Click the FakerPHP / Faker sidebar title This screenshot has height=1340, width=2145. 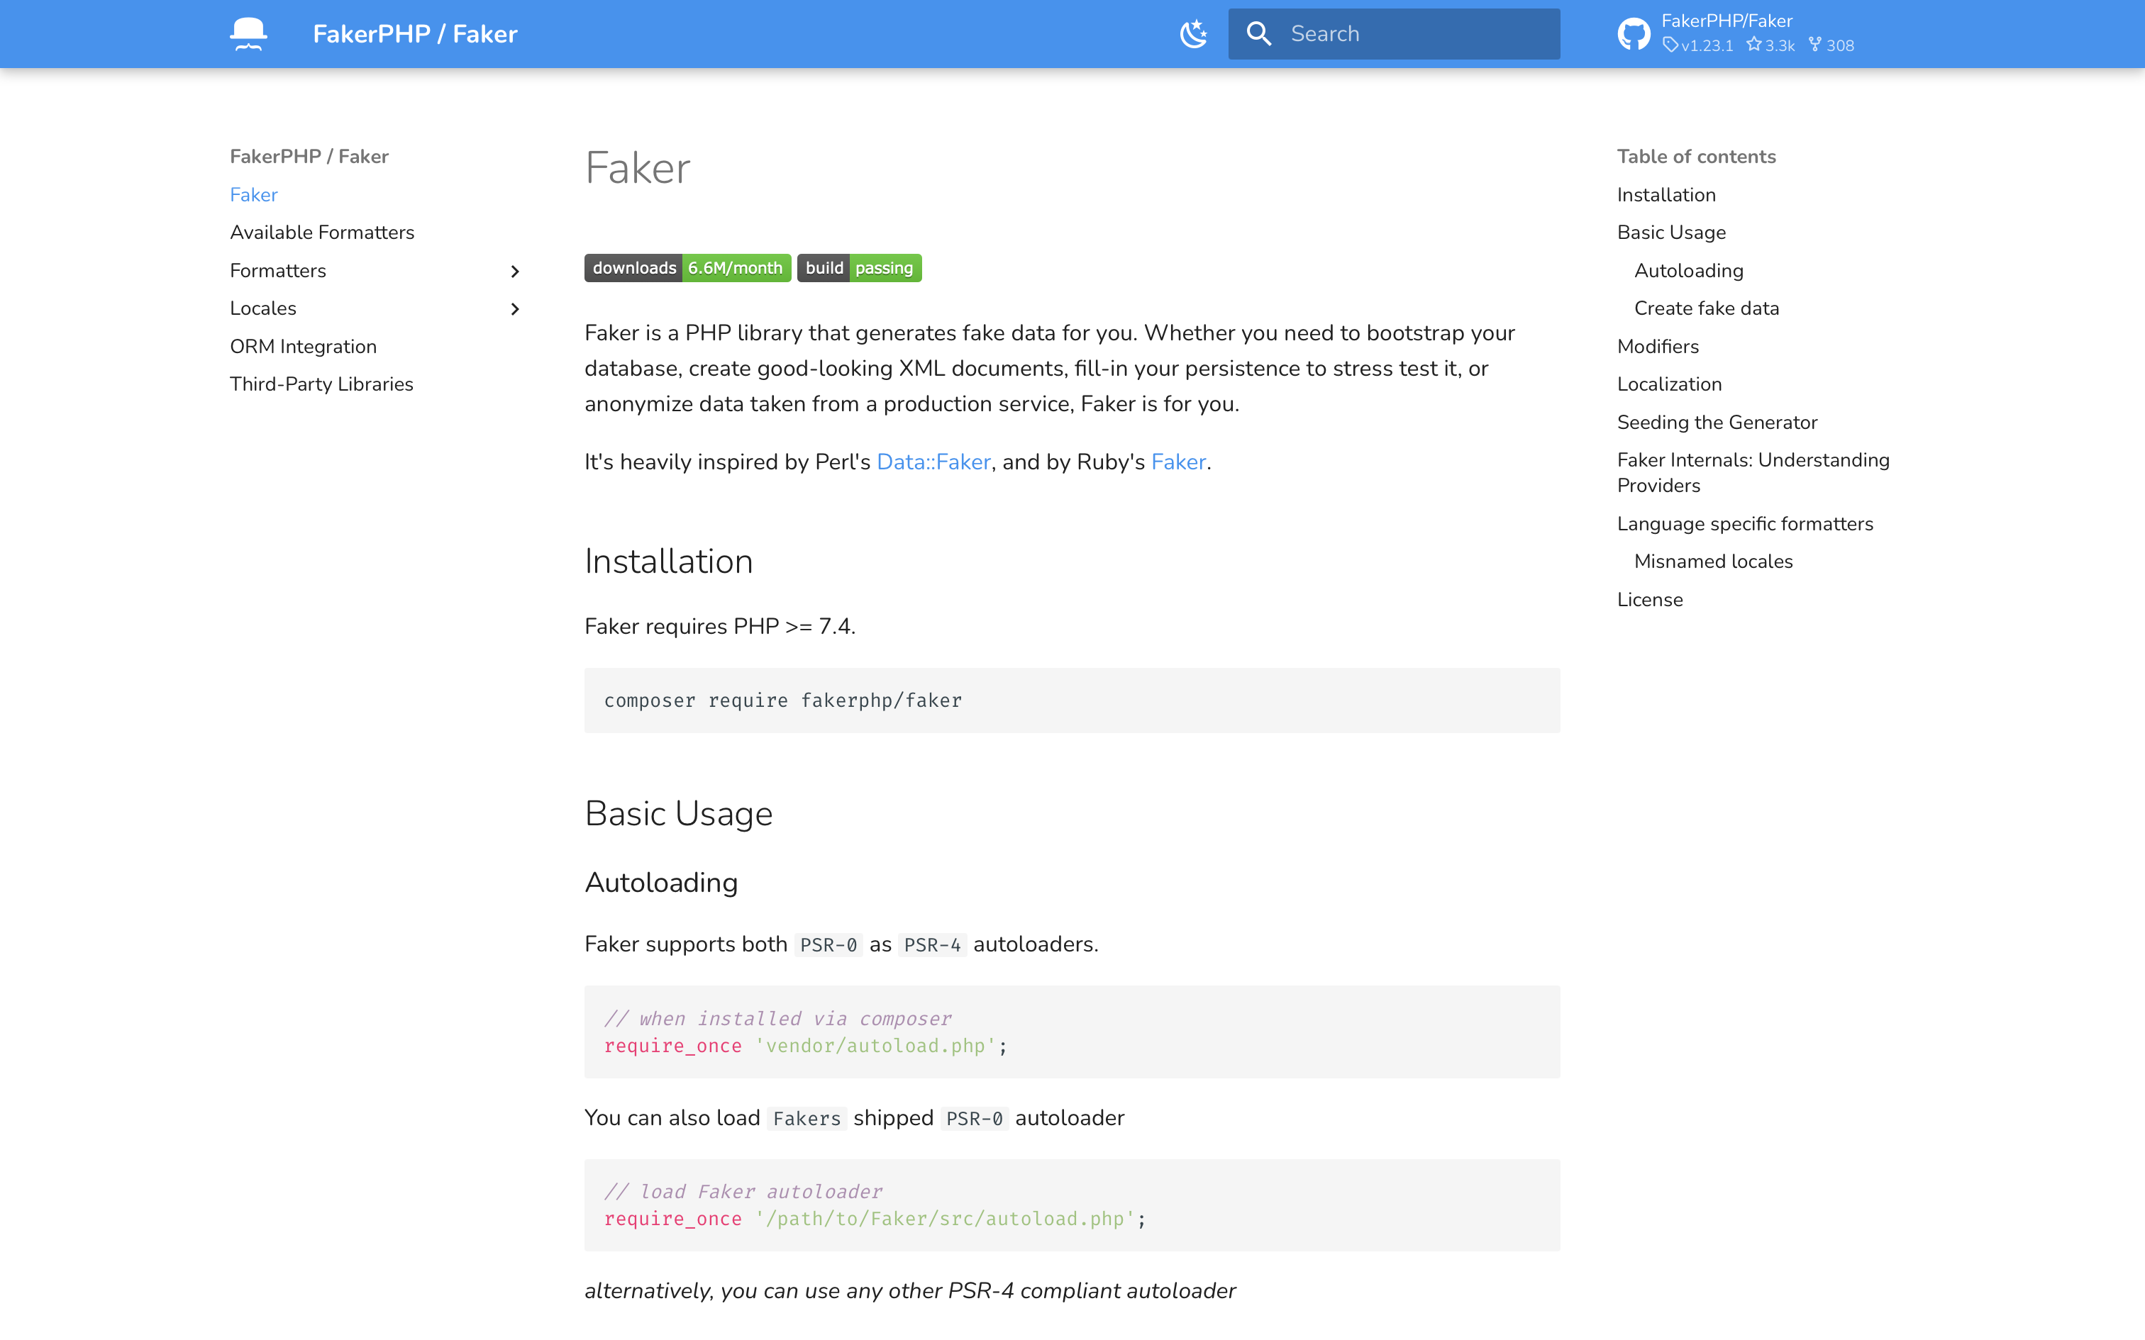click(309, 156)
